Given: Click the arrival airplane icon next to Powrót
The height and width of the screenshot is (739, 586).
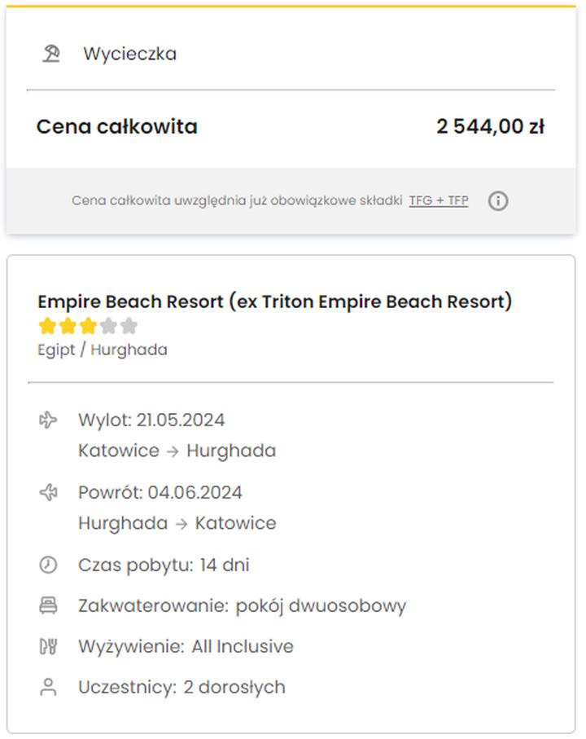Looking at the screenshot, I should coord(50,492).
